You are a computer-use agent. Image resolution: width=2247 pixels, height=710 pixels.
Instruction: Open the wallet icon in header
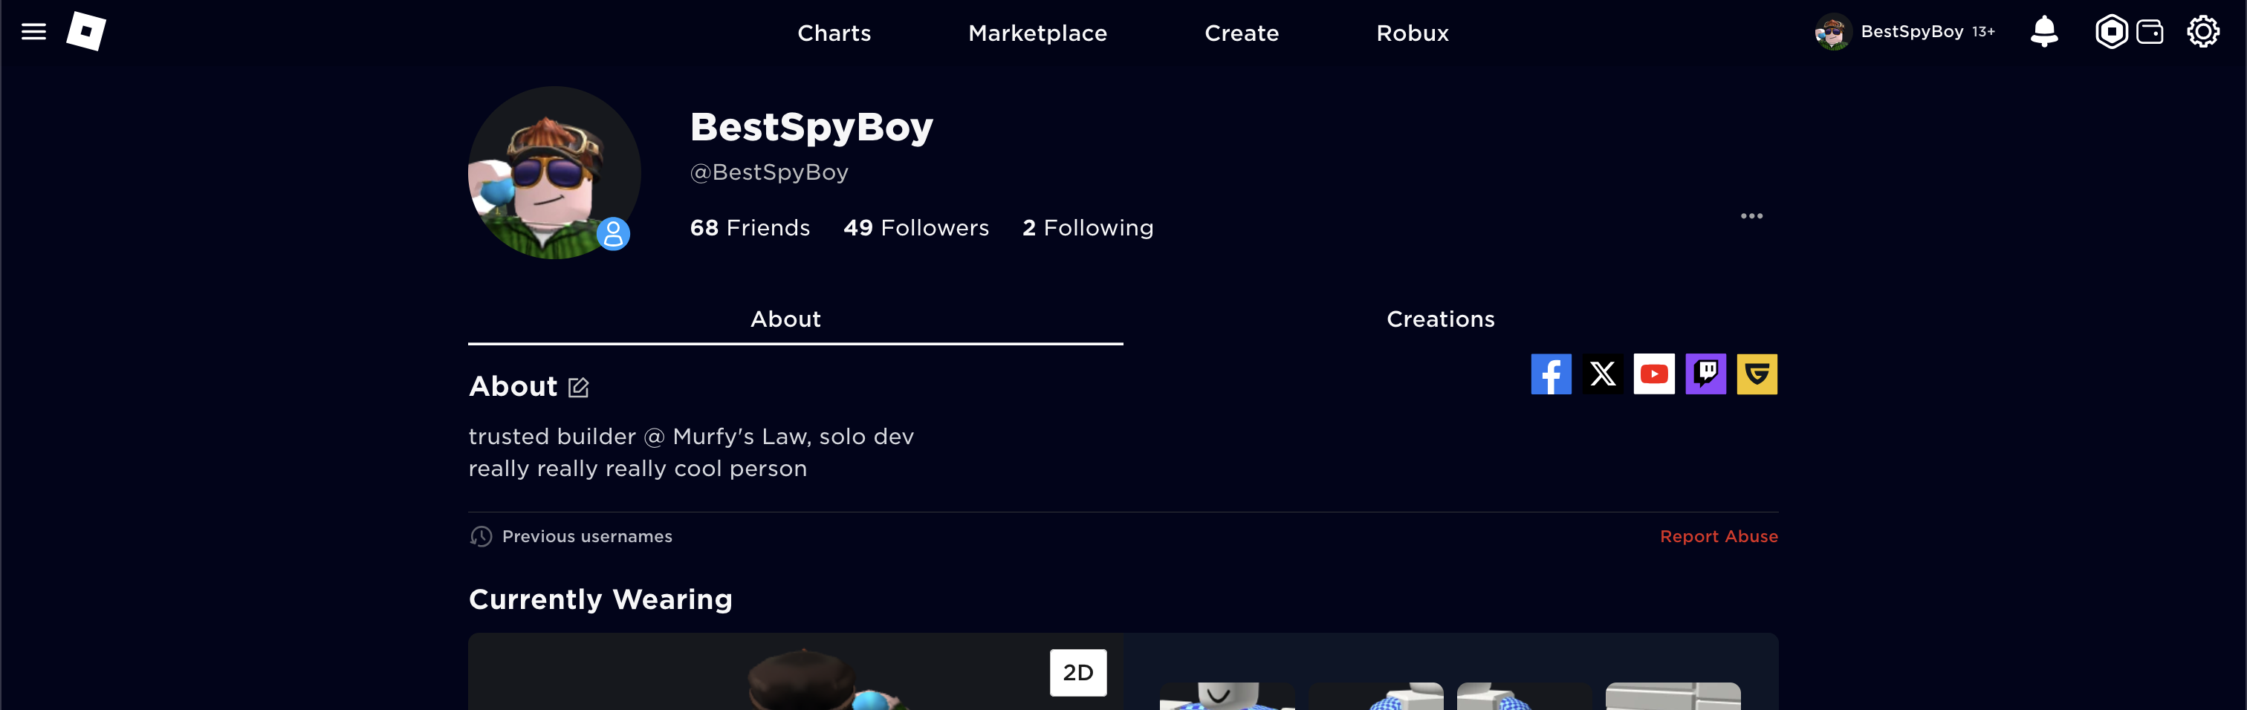(x=2150, y=32)
